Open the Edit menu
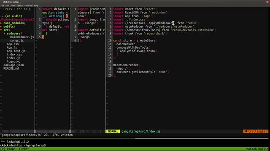 pyautogui.click(x=7, y=5)
